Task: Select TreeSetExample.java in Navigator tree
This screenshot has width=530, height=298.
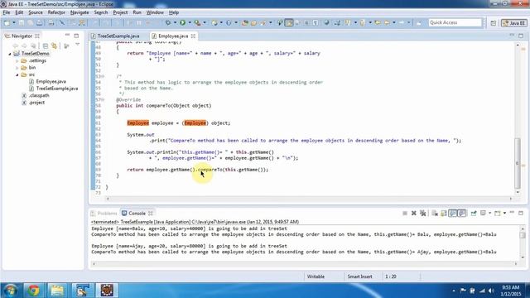Action: [57, 89]
